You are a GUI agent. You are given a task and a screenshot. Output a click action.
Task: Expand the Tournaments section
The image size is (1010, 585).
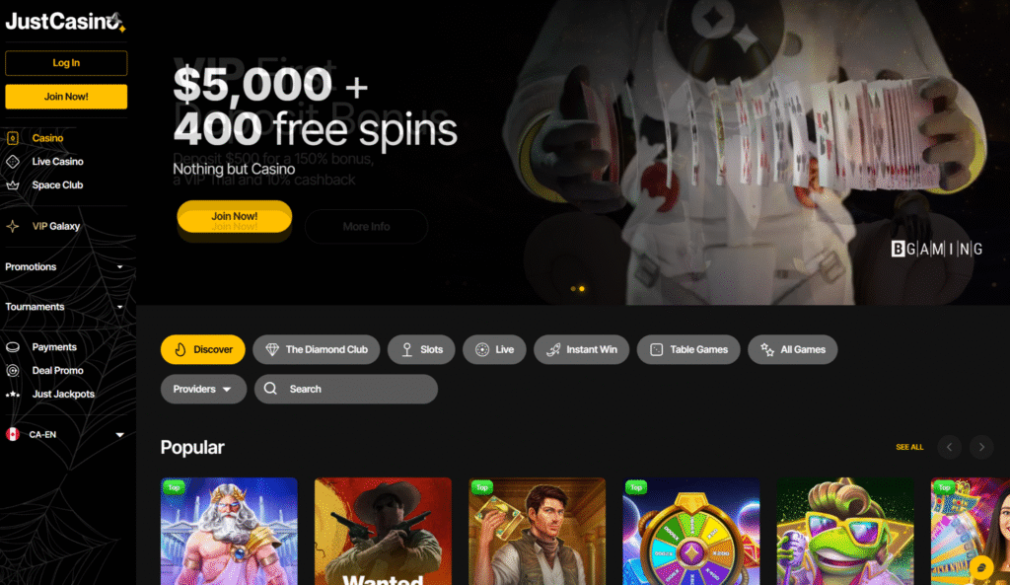[x=64, y=307]
